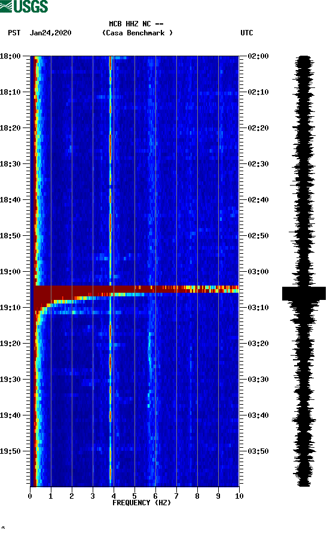Click the 19:10 PST time label
The height and width of the screenshot is (534, 330).
coord(10,308)
